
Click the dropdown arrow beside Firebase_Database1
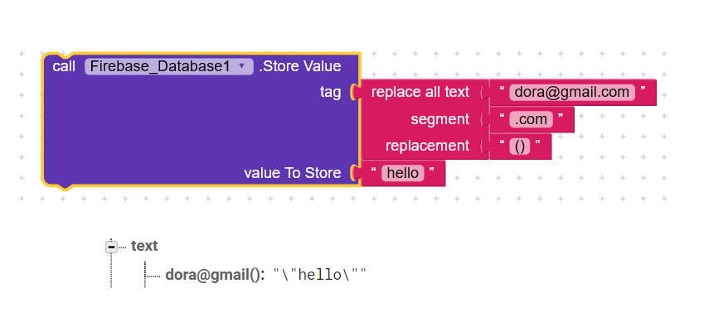point(241,66)
